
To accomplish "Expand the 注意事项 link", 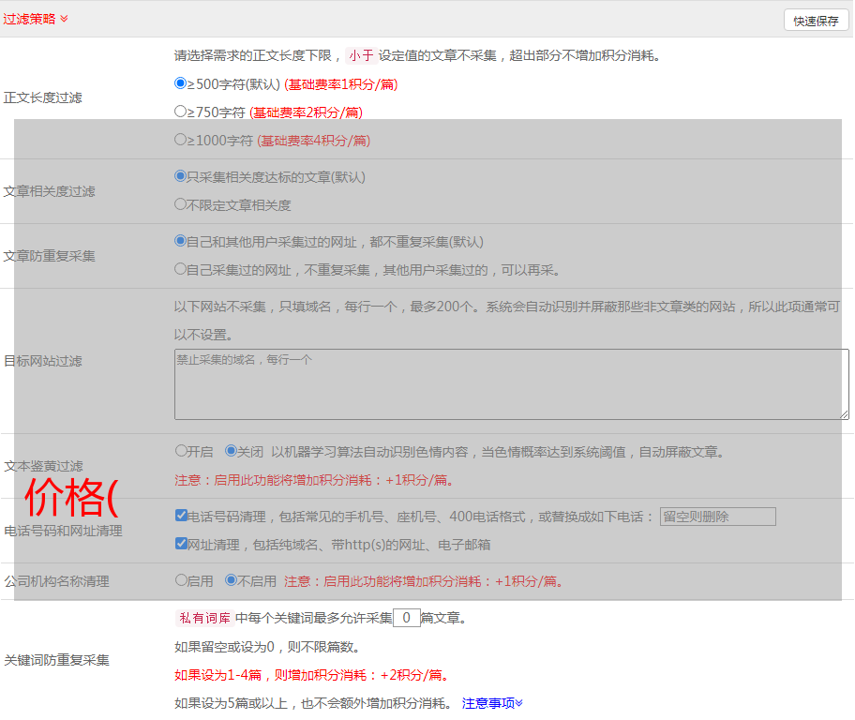I will [x=492, y=702].
